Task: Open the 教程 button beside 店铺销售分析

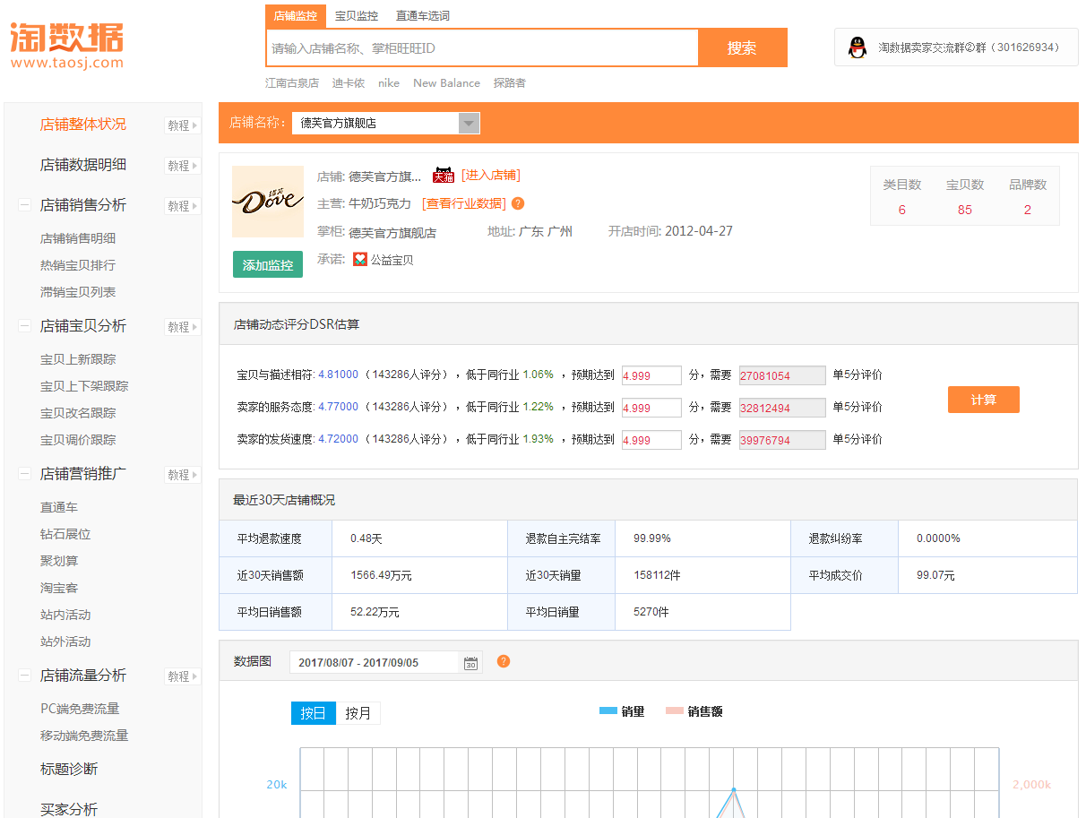Action: tap(183, 206)
